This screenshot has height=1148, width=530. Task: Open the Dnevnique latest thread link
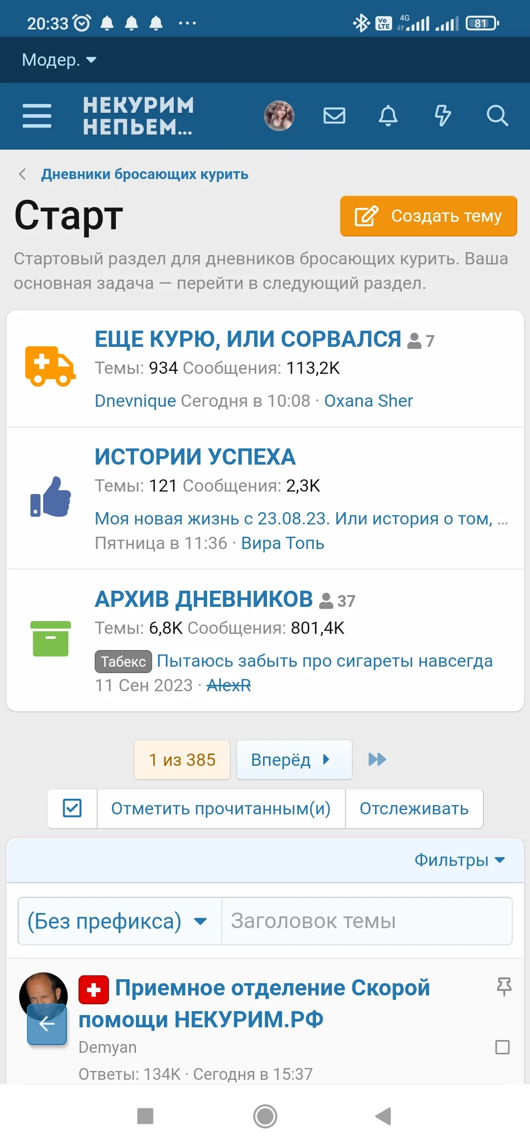click(x=135, y=401)
